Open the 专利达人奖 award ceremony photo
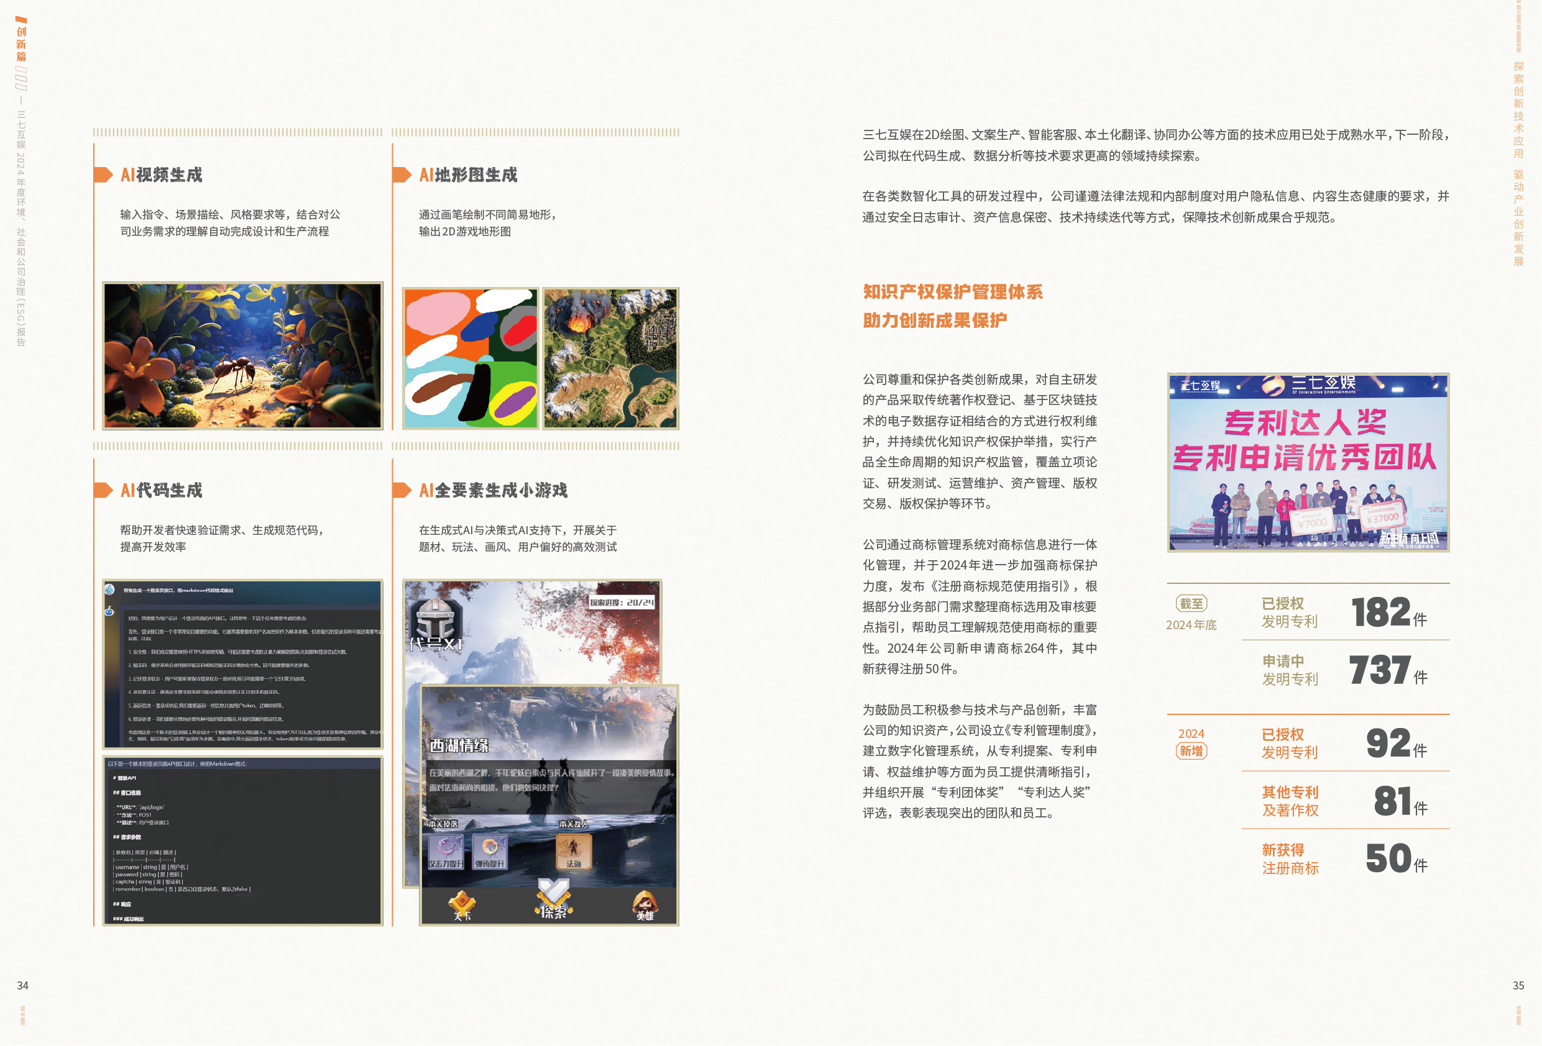Image resolution: width=1542 pixels, height=1046 pixels. click(x=1308, y=462)
